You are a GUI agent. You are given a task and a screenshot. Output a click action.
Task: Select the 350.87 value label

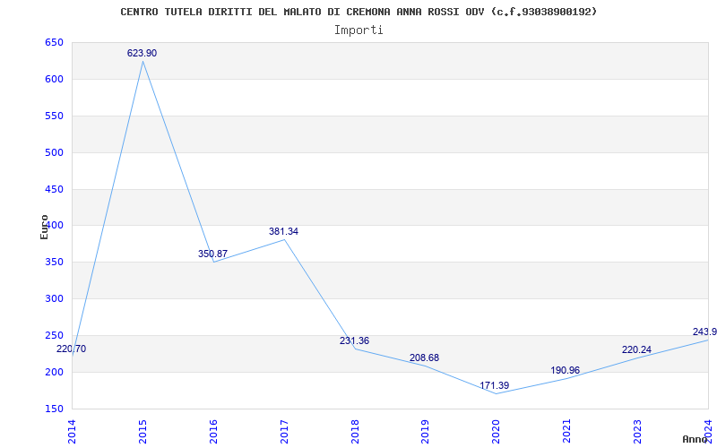212,254
